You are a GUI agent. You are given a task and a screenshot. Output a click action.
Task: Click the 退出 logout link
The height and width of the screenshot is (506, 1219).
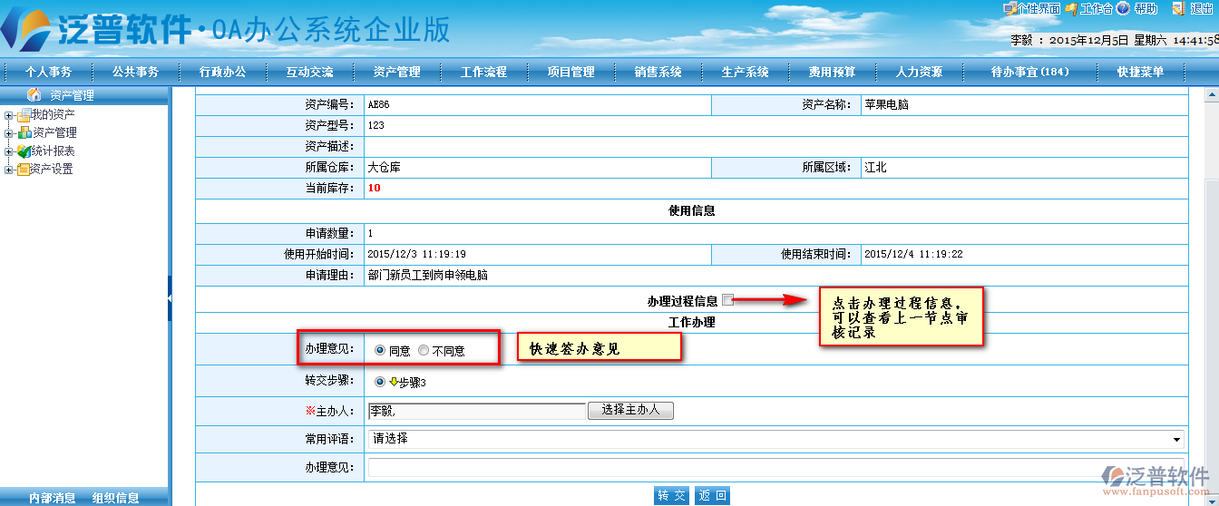[1202, 8]
